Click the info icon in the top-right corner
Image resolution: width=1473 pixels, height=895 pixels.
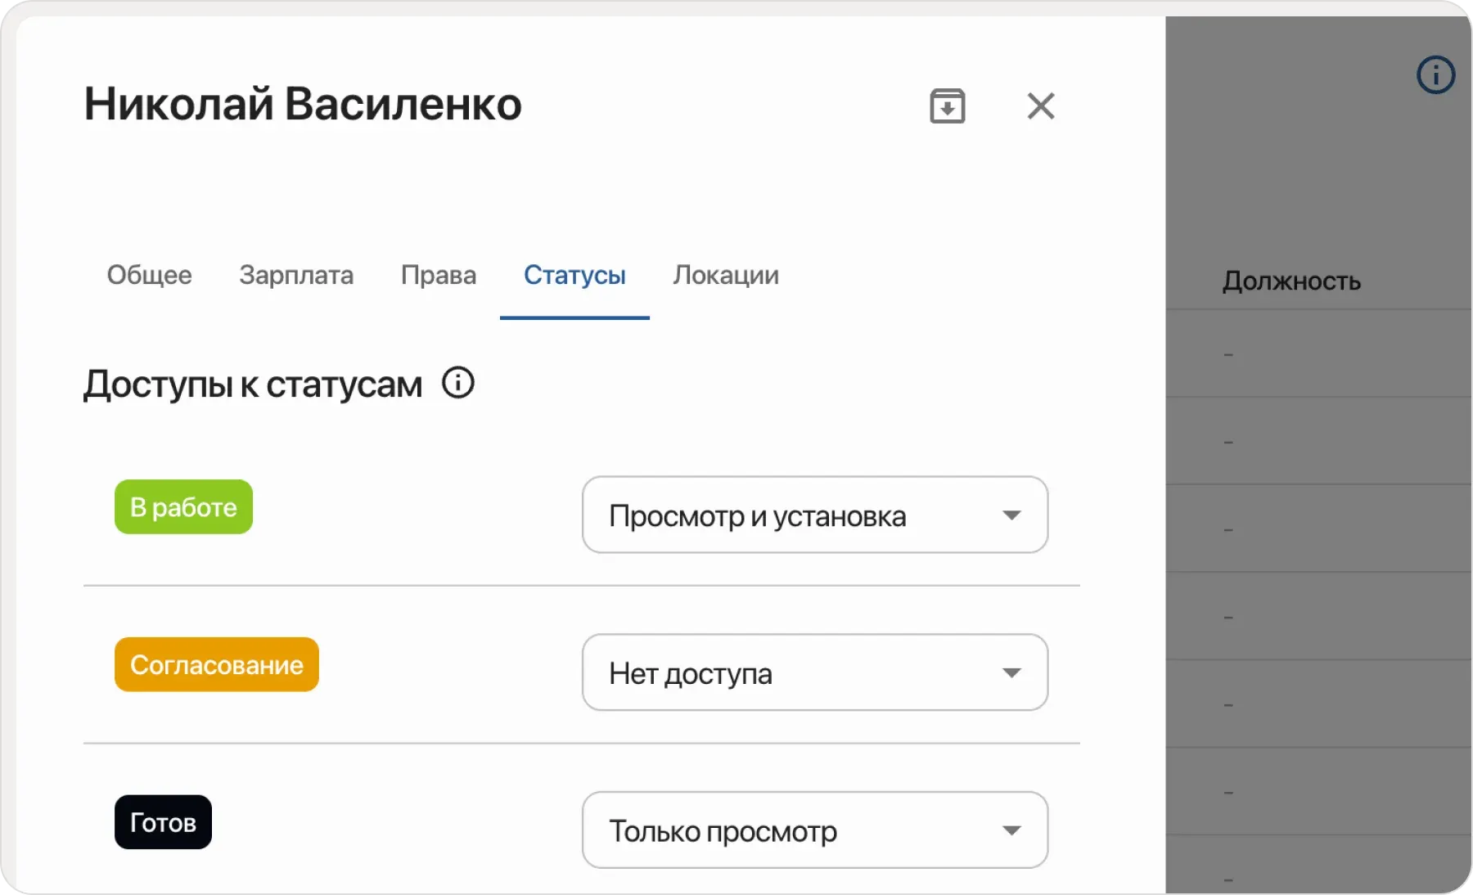tap(1435, 74)
